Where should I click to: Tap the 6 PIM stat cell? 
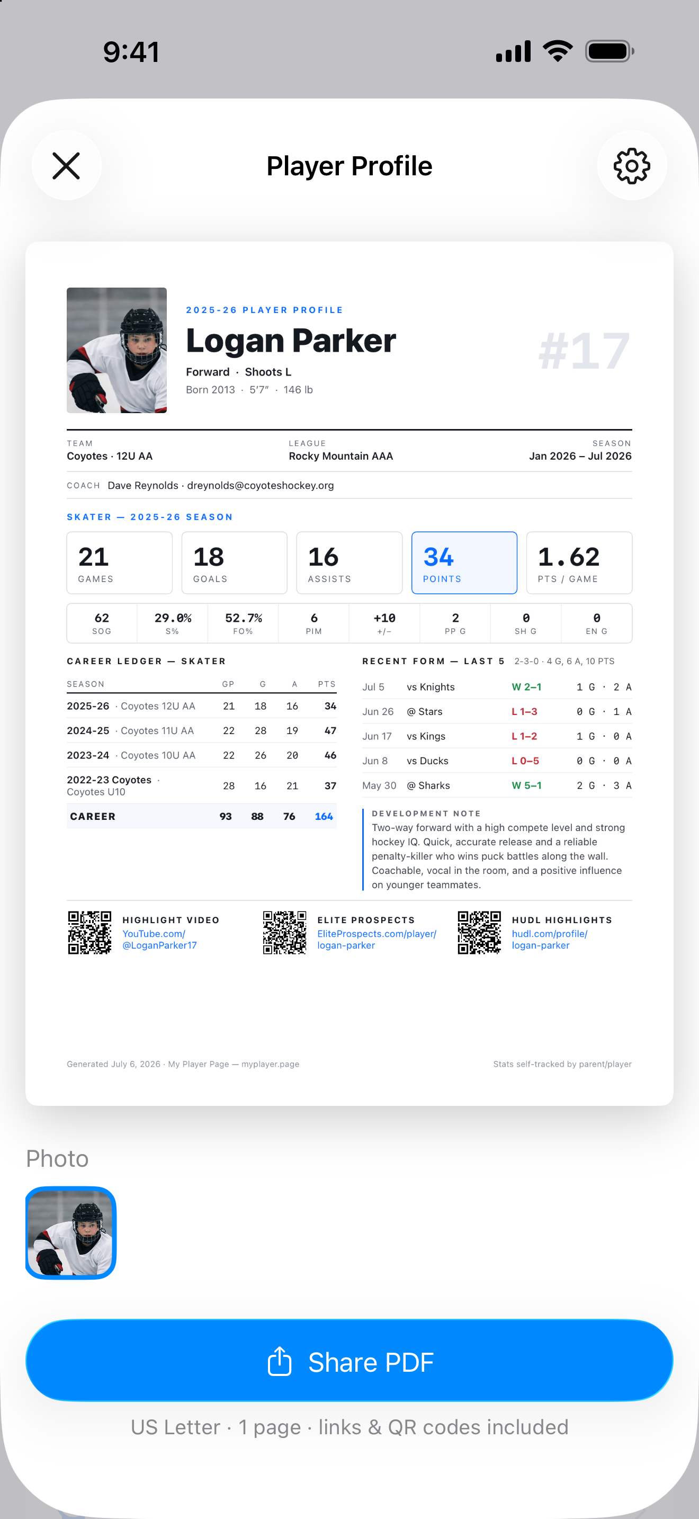[314, 623]
